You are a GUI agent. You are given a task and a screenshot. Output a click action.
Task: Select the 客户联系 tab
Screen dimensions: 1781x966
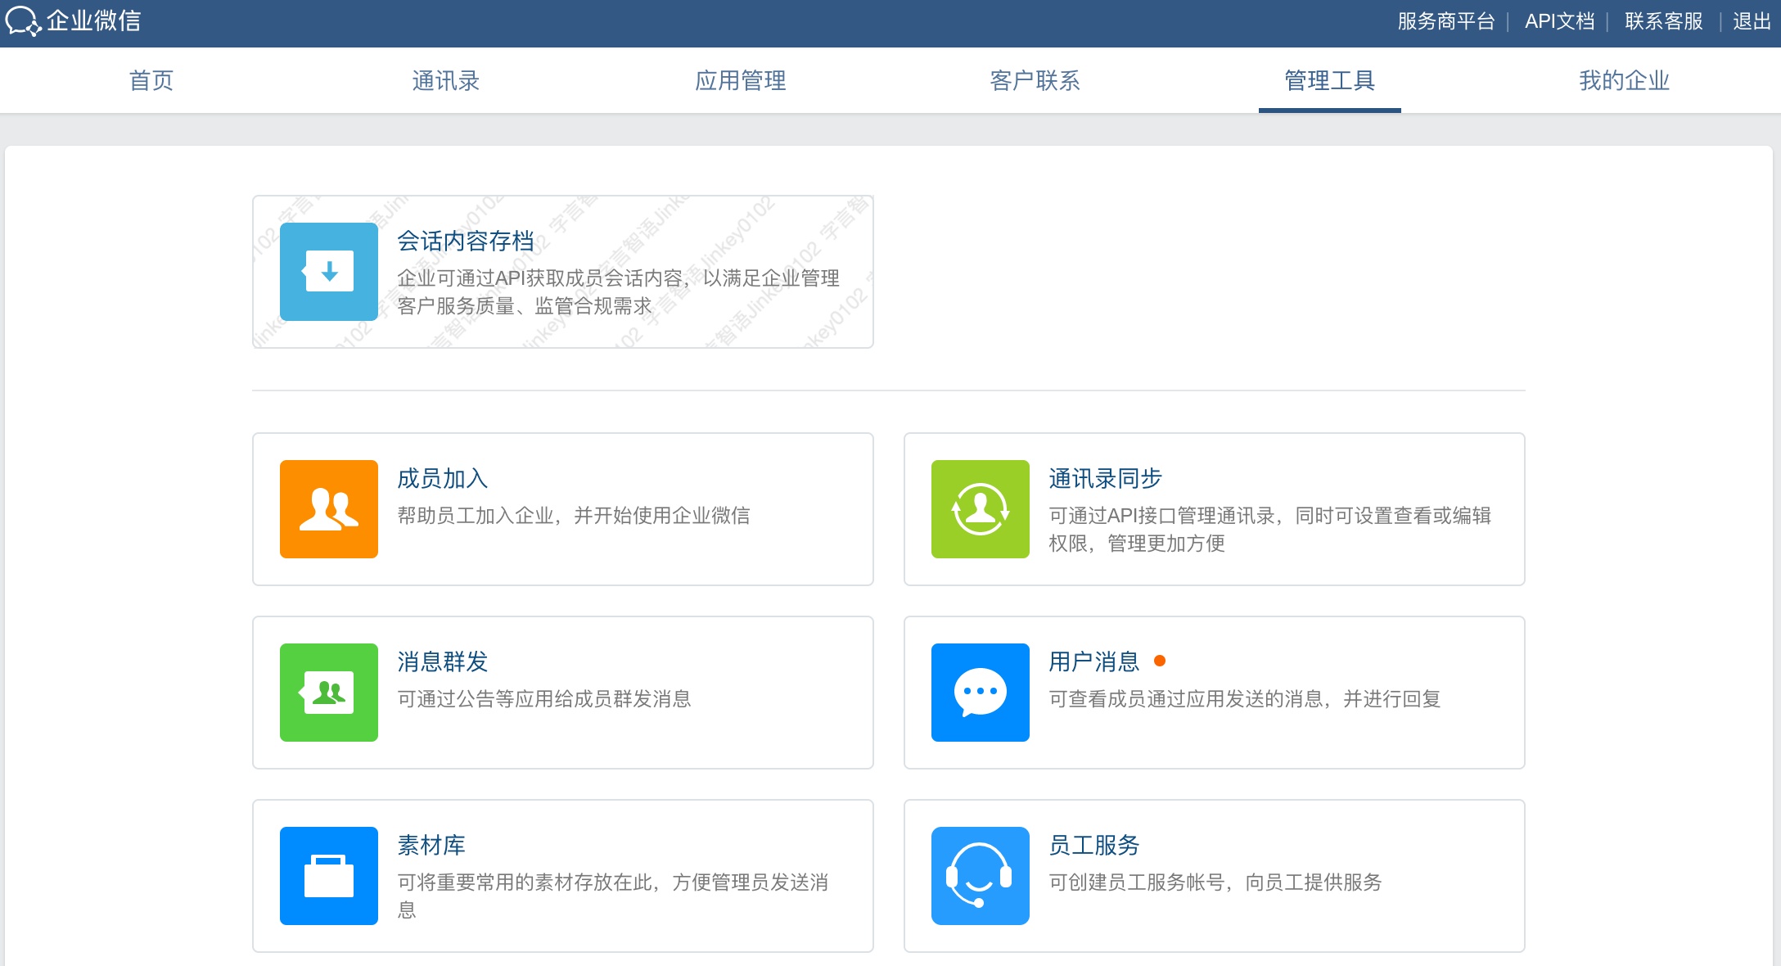pos(1035,80)
